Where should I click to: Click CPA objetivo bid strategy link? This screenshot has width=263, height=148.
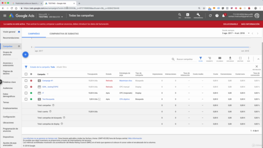click(x=125, y=99)
